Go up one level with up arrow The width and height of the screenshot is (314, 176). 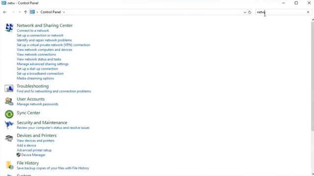pyautogui.click(x=26, y=12)
